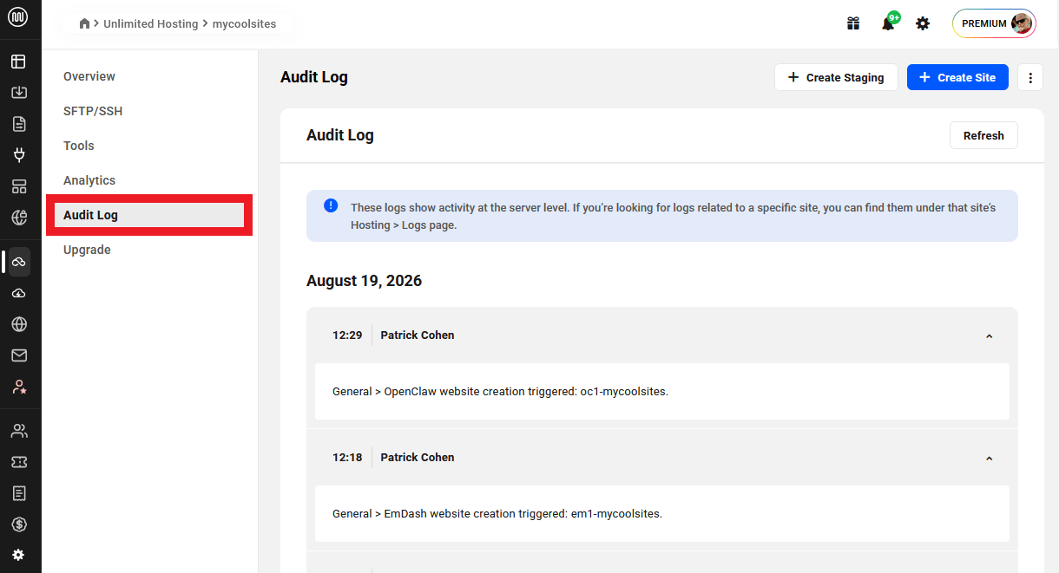Click mycoolsites in the breadcrumb
Image resolution: width=1059 pixels, height=573 pixels.
[245, 23]
